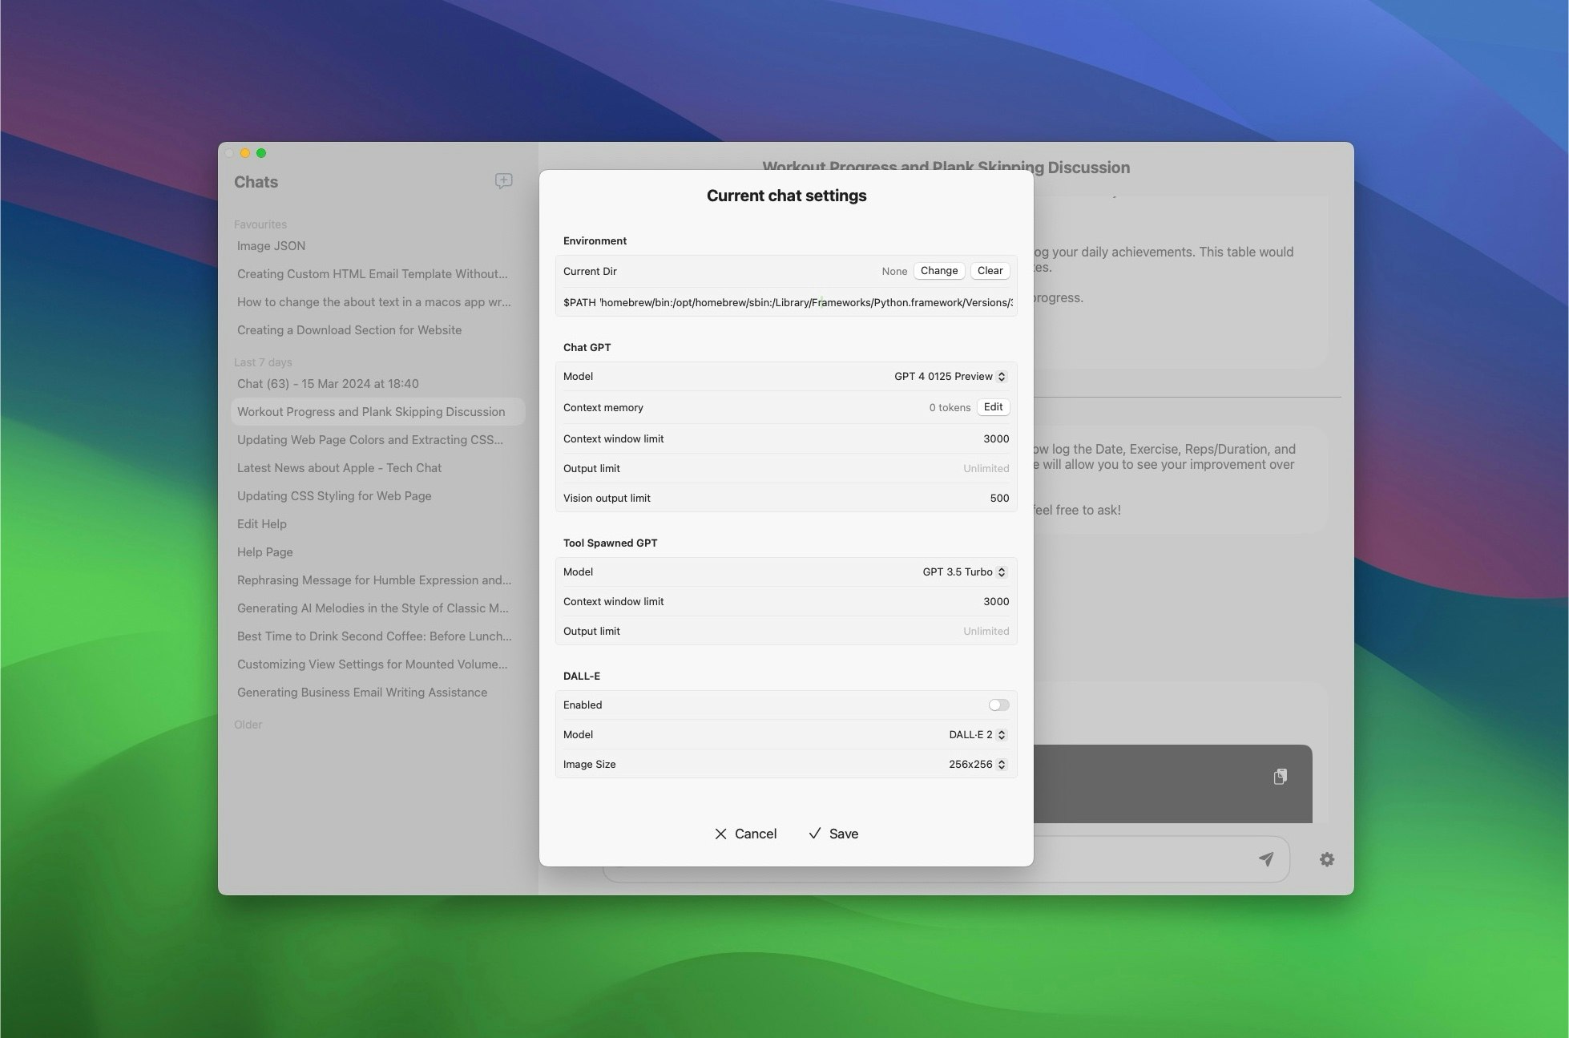The image size is (1569, 1038).
Task: Open the Image Size 256x256 dropdown
Action: coord(977,765)
